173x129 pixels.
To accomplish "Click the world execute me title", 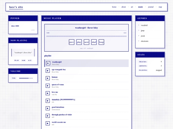I will tap(59, 122).
